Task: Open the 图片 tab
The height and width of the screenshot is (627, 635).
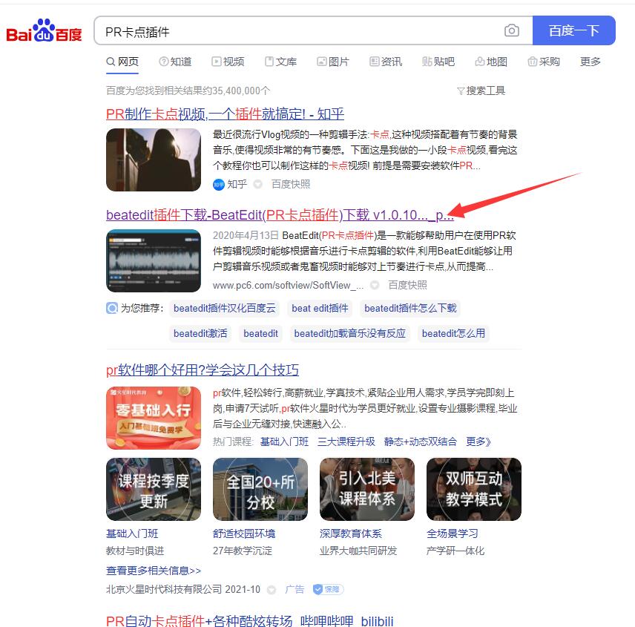Action: [333, 62]
